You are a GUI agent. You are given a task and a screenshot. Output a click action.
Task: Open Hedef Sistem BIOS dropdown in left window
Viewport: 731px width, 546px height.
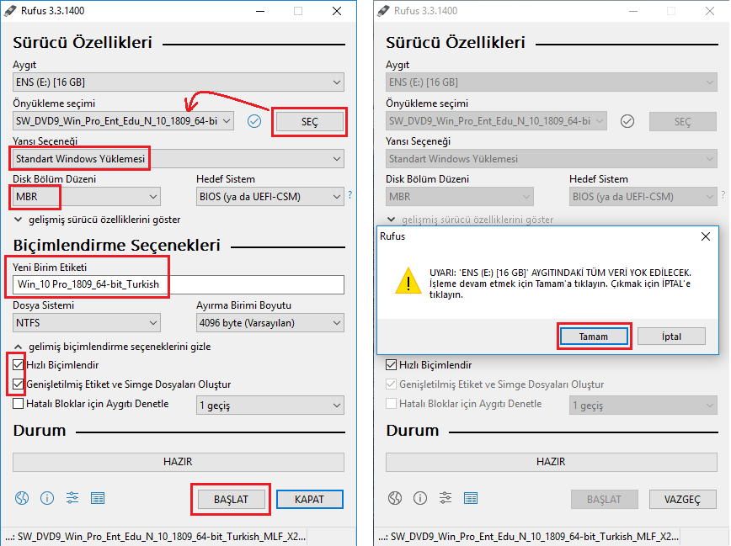click(270, 197)
